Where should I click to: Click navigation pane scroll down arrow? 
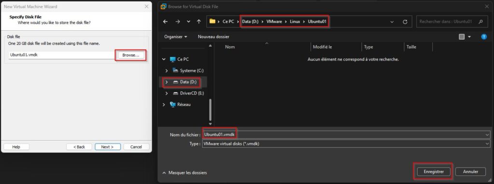210,124
